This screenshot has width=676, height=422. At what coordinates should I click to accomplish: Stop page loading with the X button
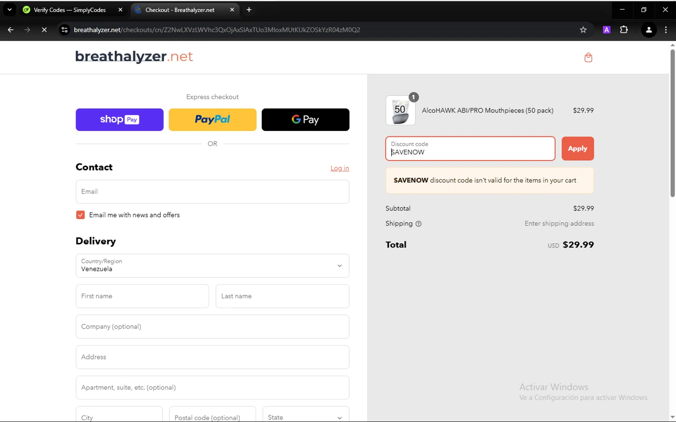click(x=44, y=30)
